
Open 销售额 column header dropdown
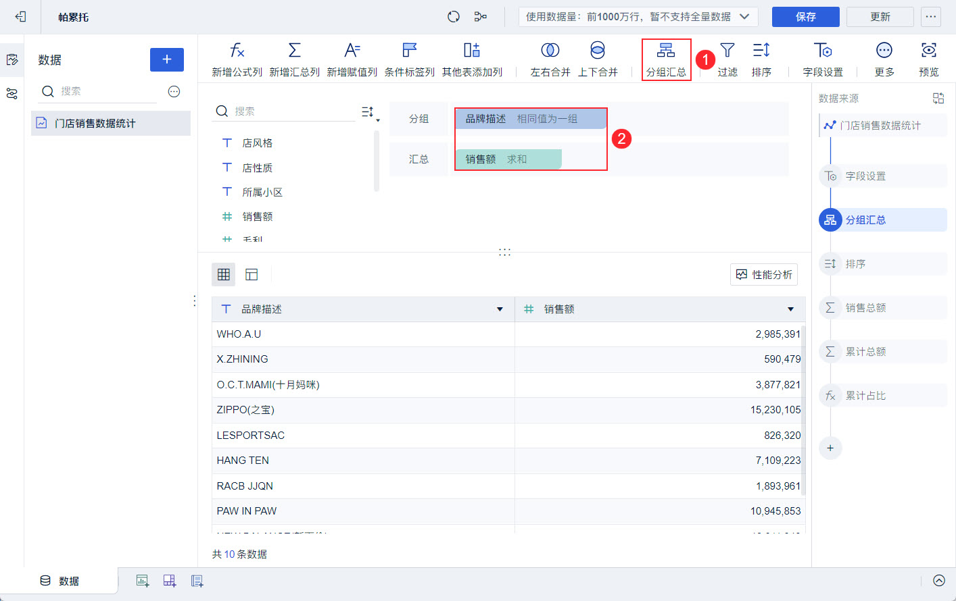tap(790, 309)
